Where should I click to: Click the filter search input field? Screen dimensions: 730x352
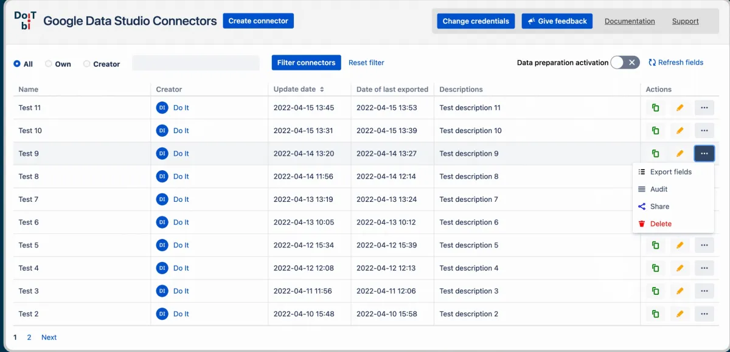pos(196,63)
